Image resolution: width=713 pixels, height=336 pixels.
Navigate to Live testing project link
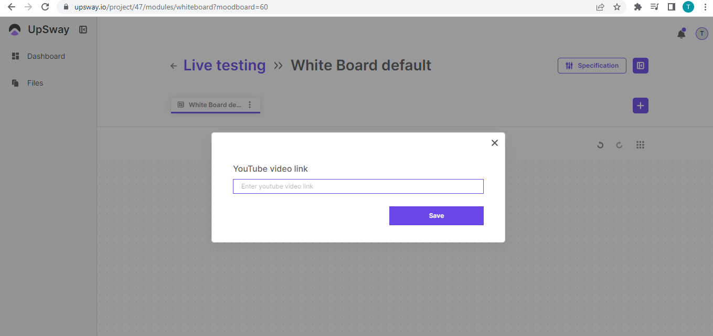tap(224, 66)
